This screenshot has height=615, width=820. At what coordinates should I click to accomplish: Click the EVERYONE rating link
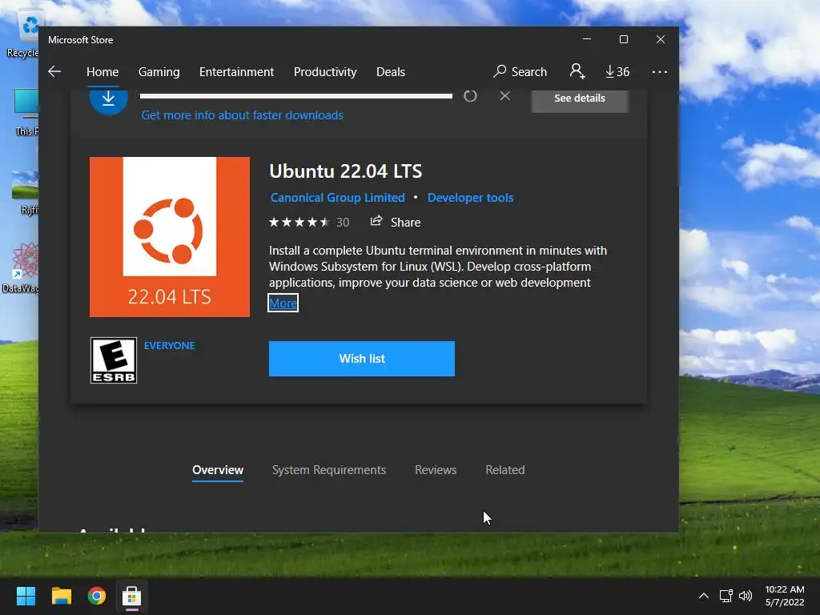click(170, 346)
